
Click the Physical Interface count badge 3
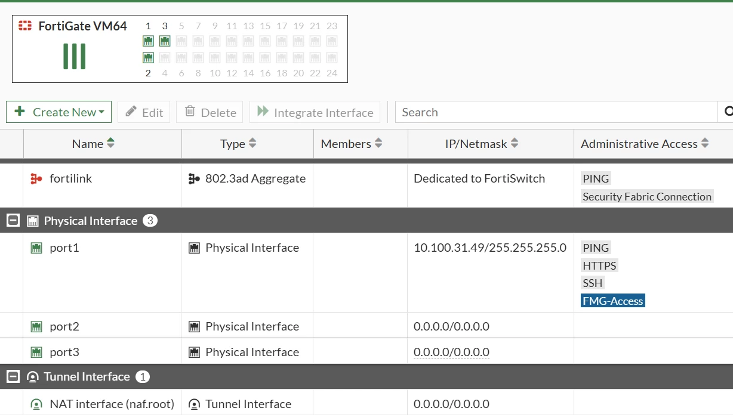tap(150, 221)
